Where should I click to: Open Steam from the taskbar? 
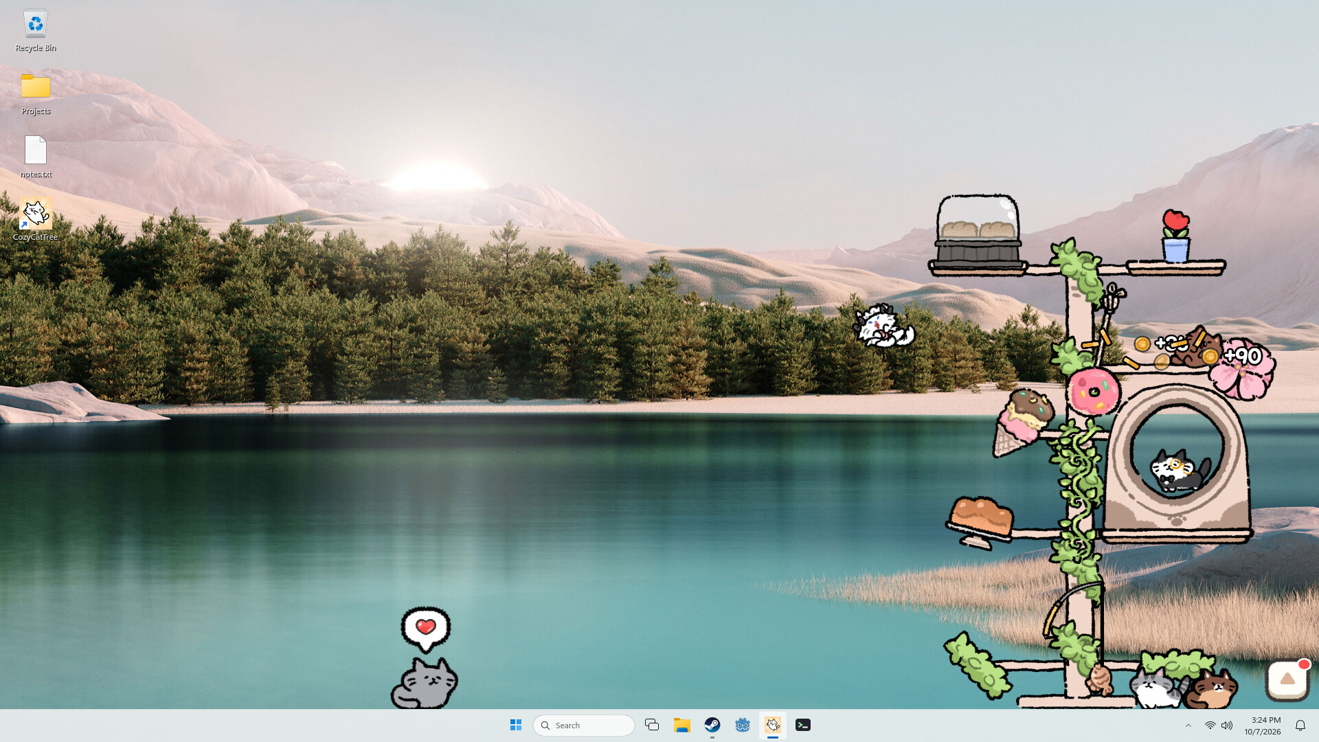click(x=712, y=725)
